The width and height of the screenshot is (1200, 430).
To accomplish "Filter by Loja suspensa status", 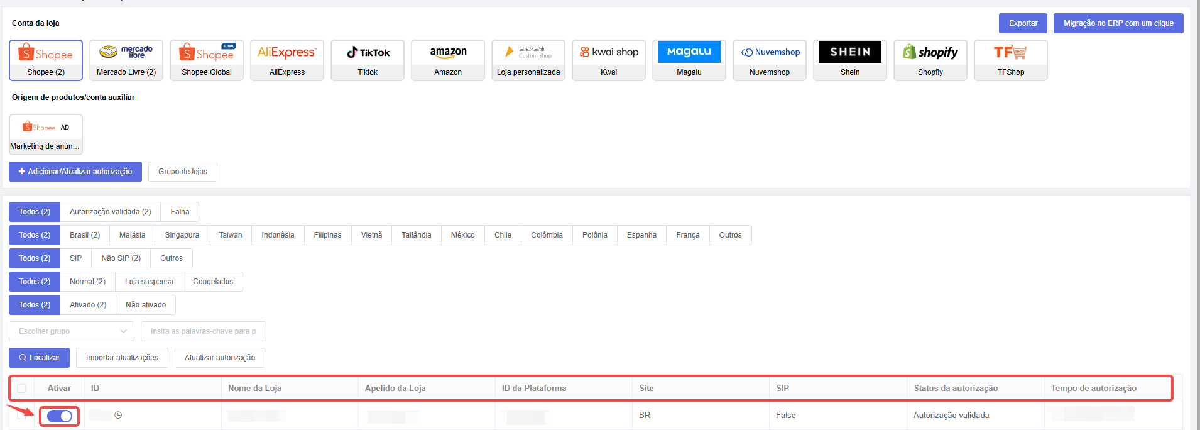I will point(150,282).
